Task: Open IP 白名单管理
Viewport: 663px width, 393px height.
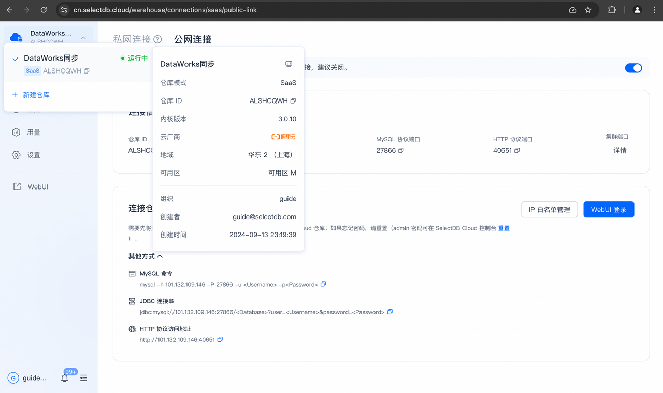Action: (549, 210)
